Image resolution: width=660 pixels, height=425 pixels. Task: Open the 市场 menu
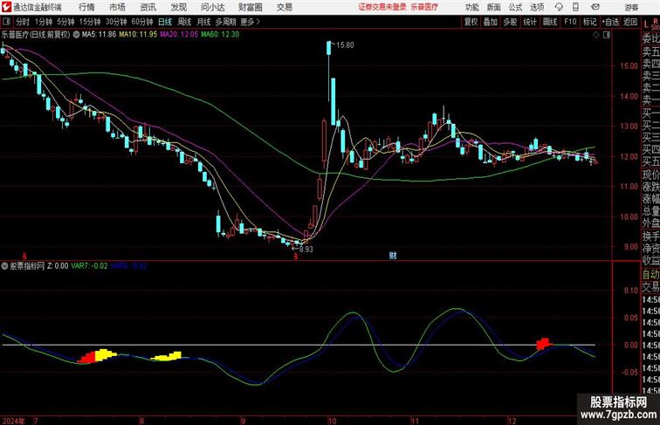tap(117, 7)
